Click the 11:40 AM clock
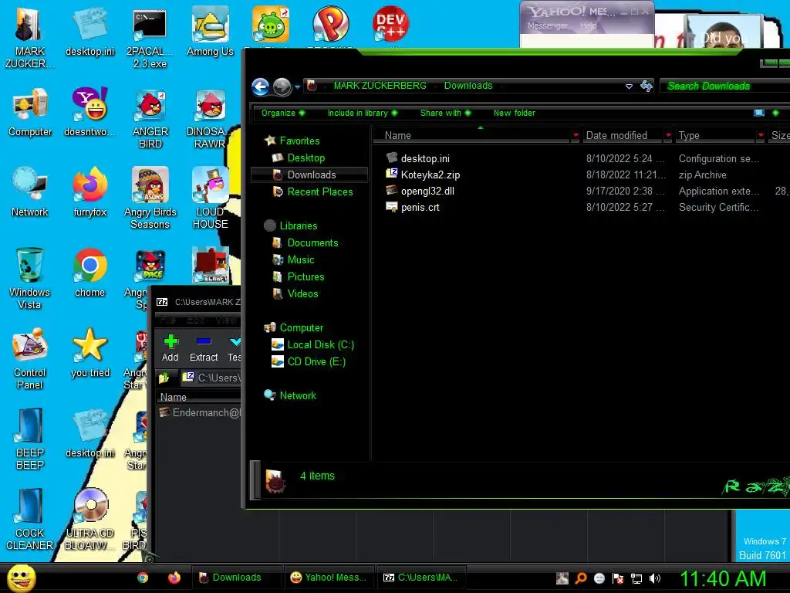The image size is (790, 593). click(x=723, y=578)
